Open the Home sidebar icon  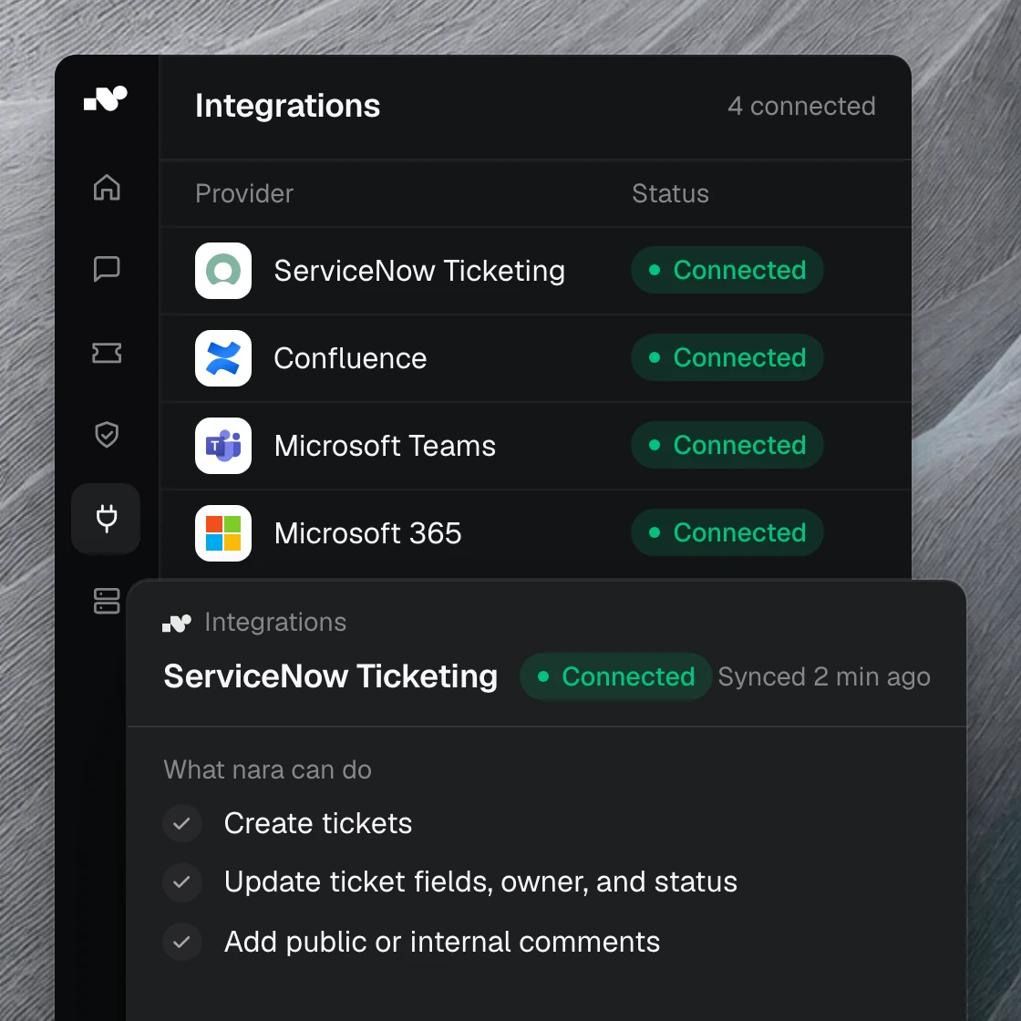tap(107, 188)
